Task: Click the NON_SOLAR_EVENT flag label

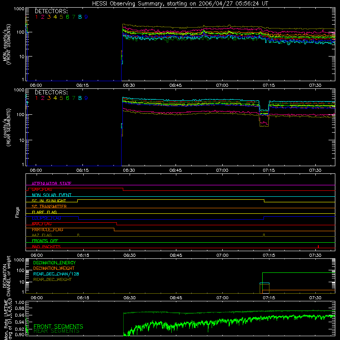Action: [51, 195]
